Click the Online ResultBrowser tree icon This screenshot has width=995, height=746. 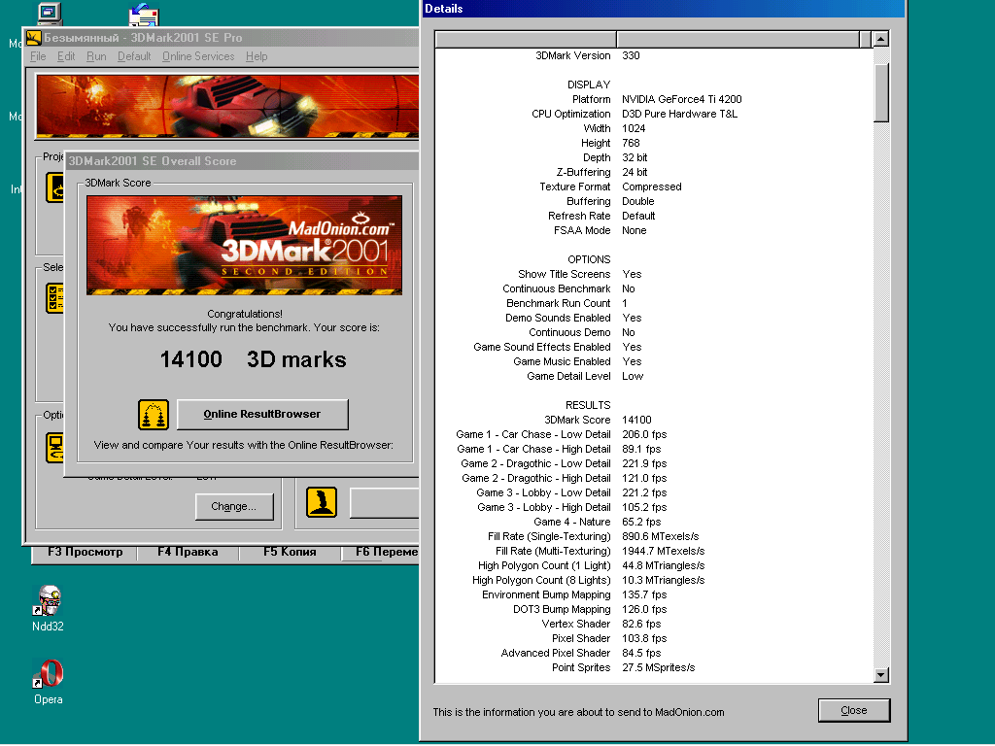[x=154, y=415]
